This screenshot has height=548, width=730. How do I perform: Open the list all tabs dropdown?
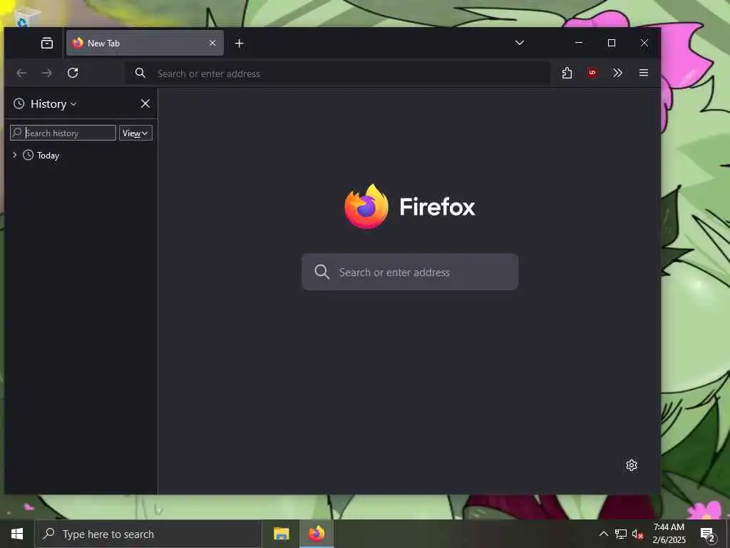[520, 43]
